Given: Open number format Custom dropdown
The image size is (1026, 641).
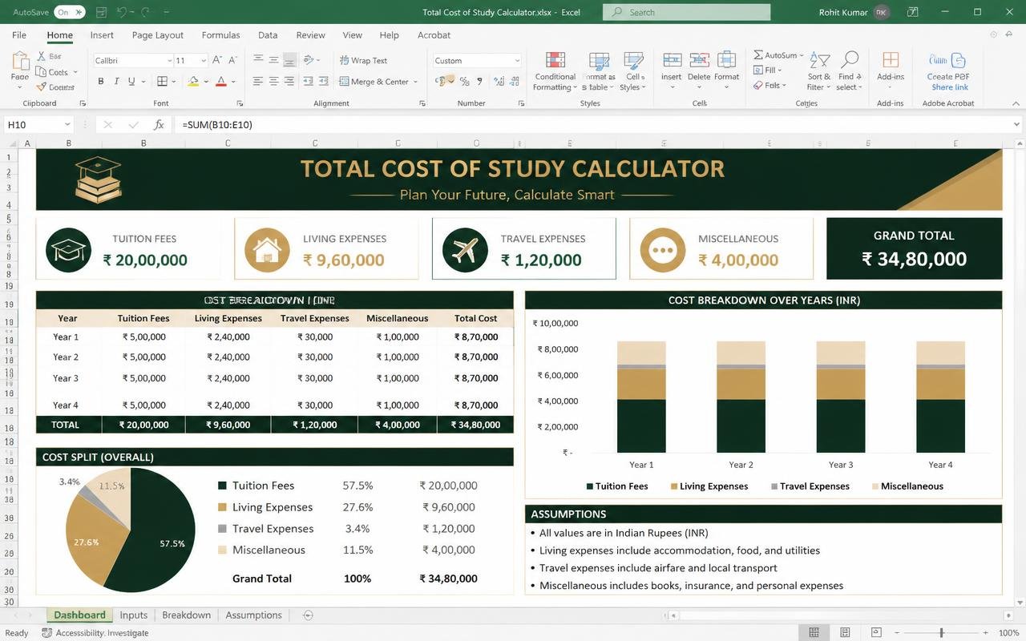Looking at the screenshot, I should 516,60.
